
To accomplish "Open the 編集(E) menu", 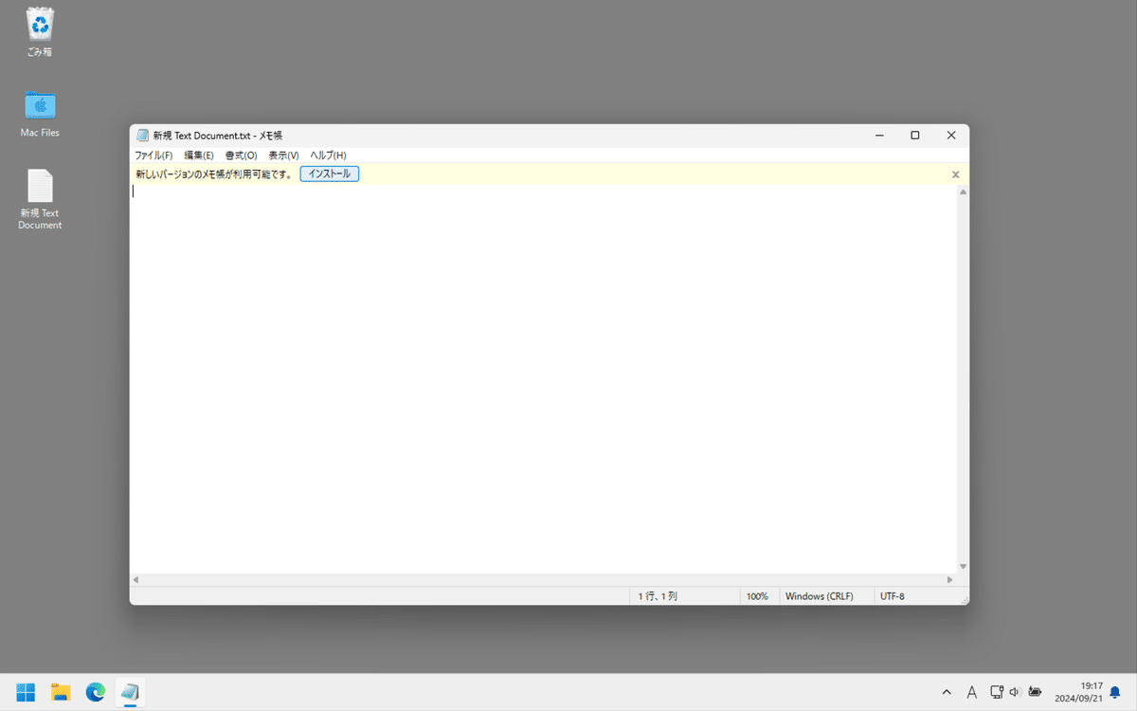I will [198, 155].
